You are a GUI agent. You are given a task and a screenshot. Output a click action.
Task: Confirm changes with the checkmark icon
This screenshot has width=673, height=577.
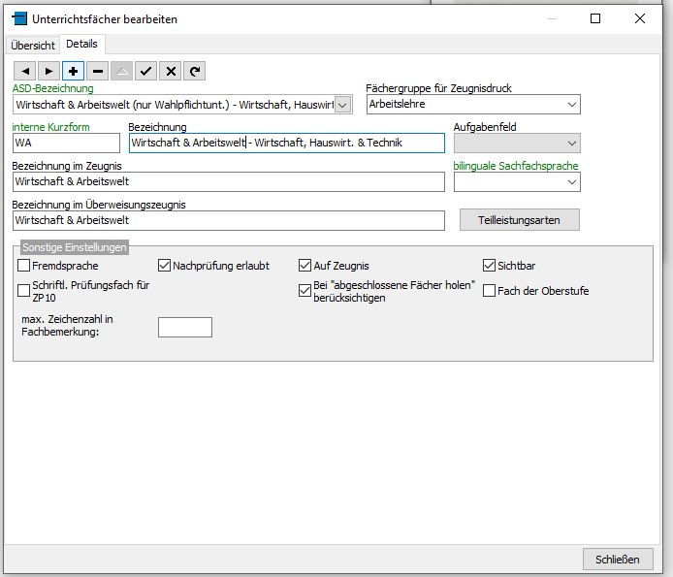(145, 71)
